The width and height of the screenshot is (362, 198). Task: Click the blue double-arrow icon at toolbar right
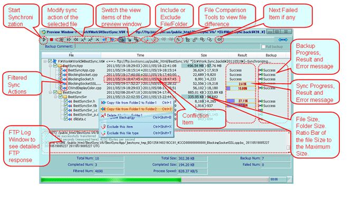click(x=283, y=39)
